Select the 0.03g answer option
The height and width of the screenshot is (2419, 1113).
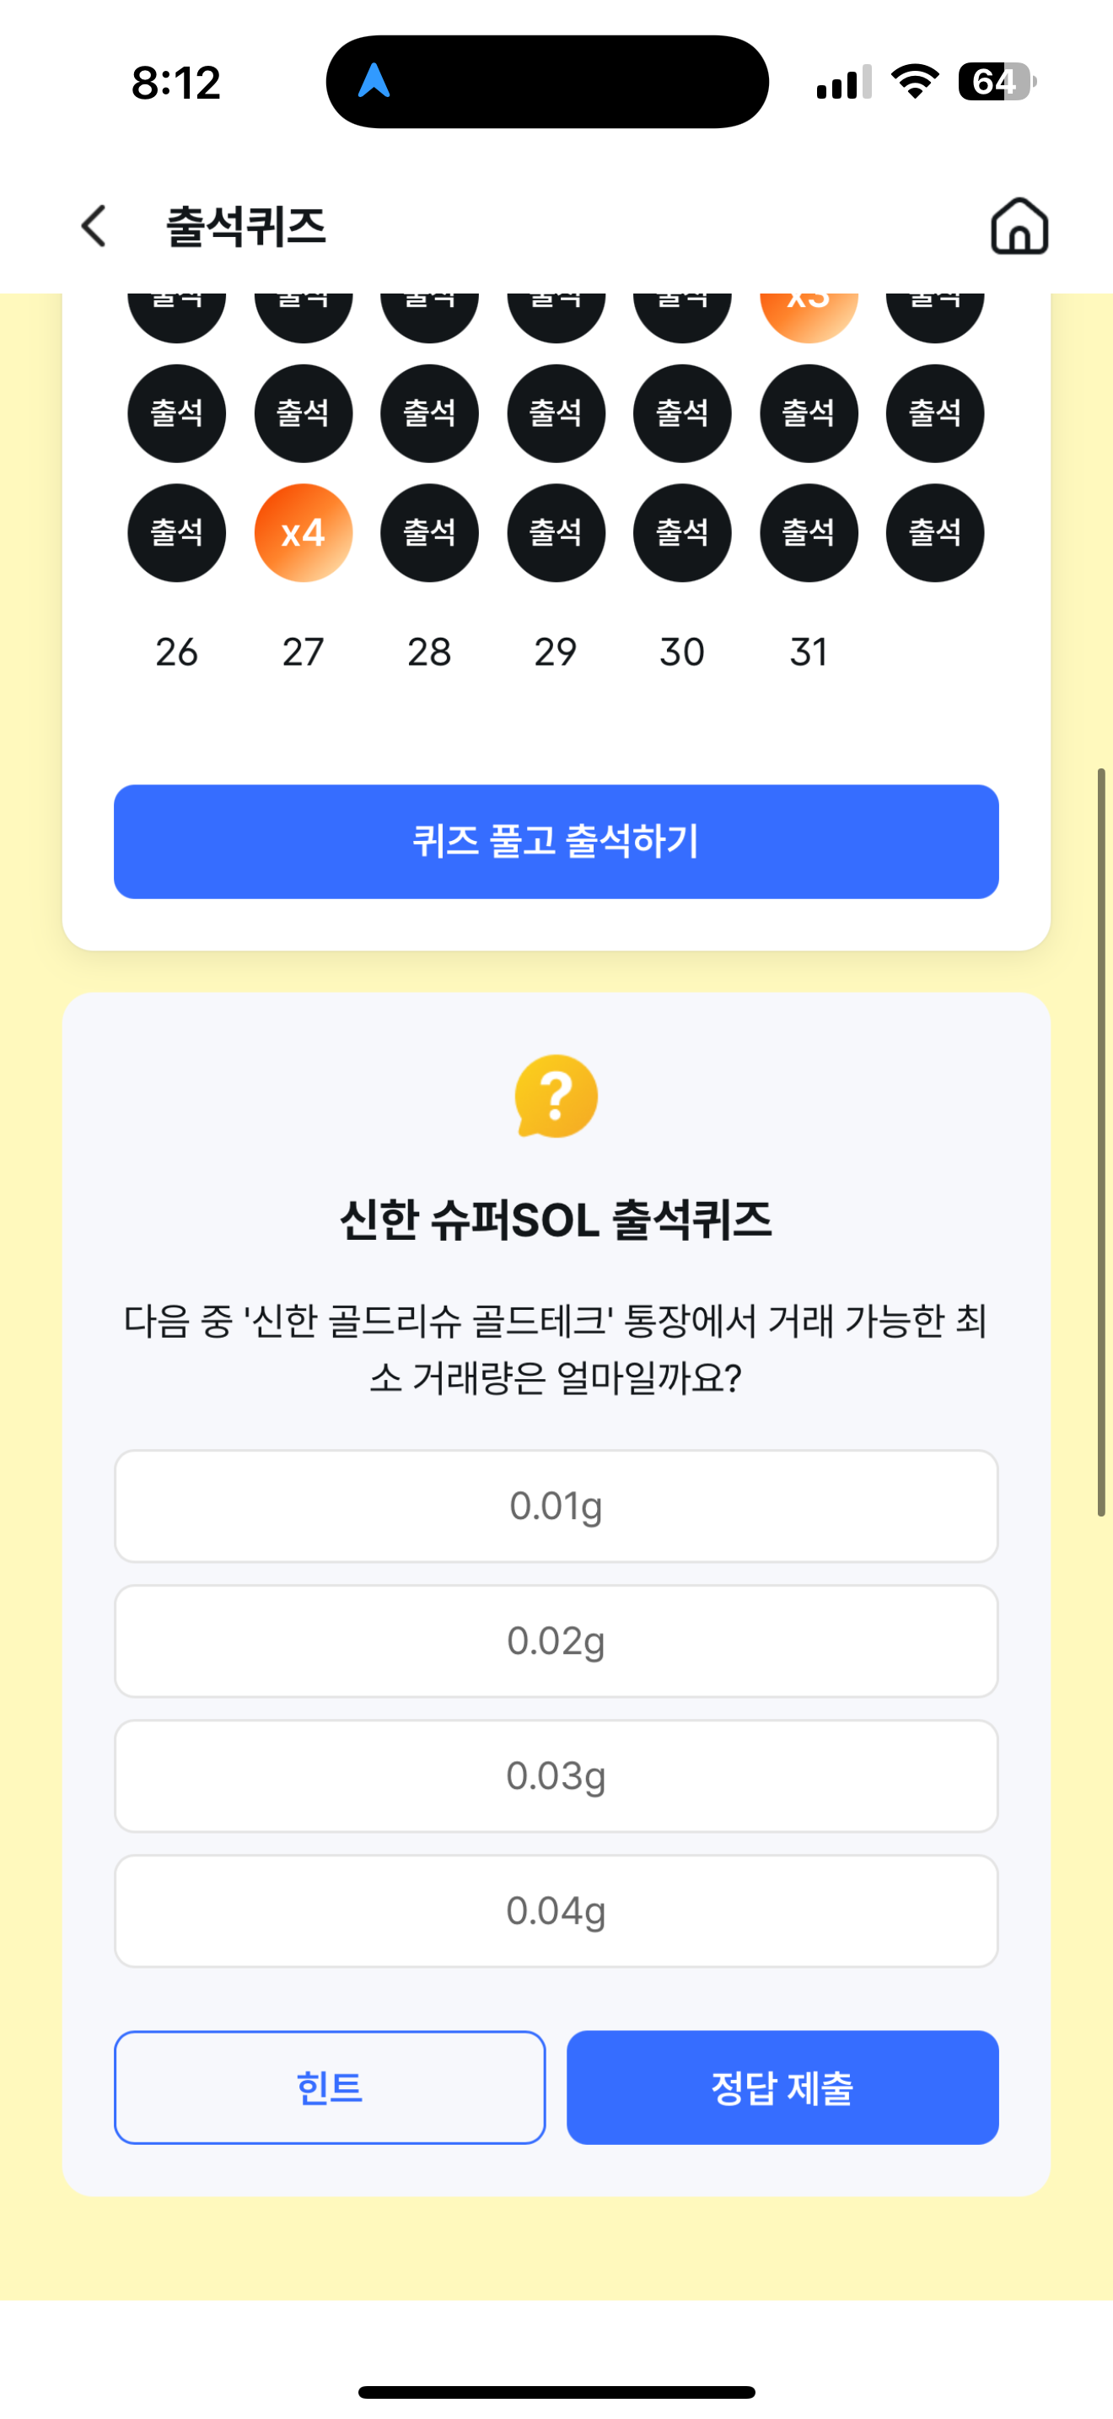[x=556, y=1775]
